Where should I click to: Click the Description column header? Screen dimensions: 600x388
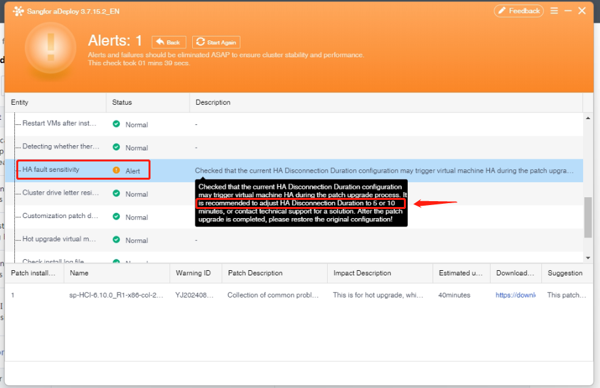[386, 102]
